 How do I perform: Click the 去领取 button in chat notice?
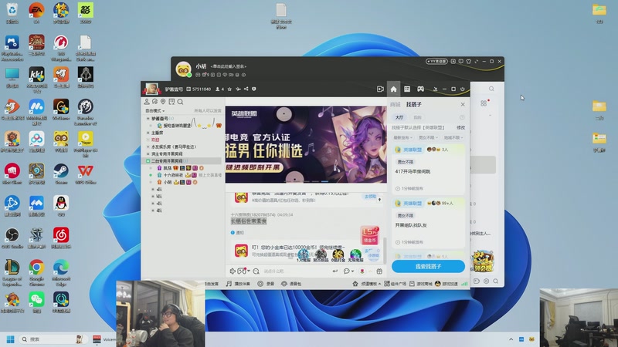pos(370,197)
